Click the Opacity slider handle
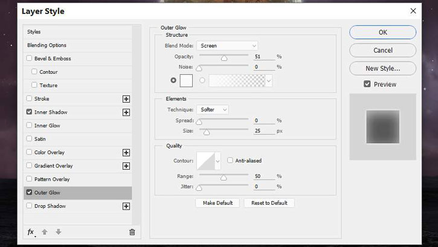Screen dimensions: 438x247 (x=224, y=58)
